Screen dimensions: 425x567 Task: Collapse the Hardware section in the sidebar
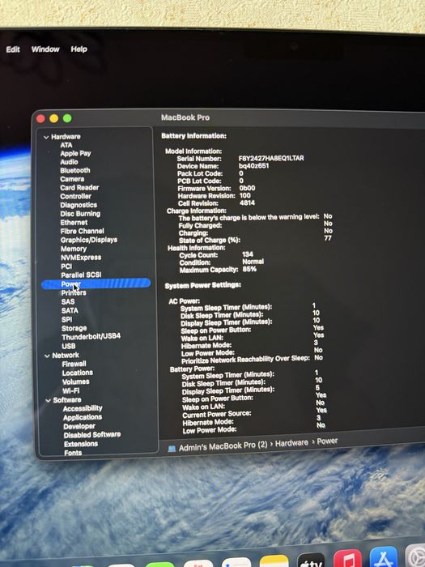point(46,138)
